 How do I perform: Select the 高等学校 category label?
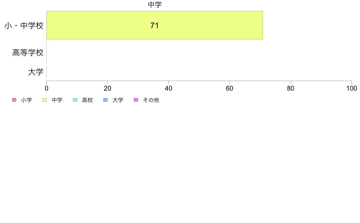[x=28, y=53]
